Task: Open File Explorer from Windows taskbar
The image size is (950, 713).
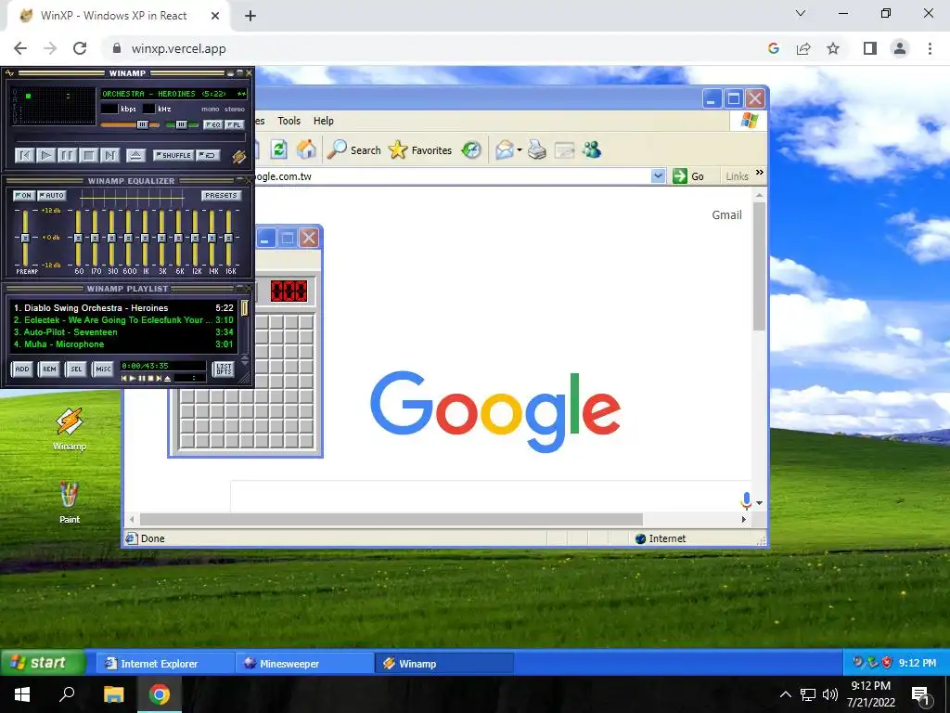Action: point(113,694)
